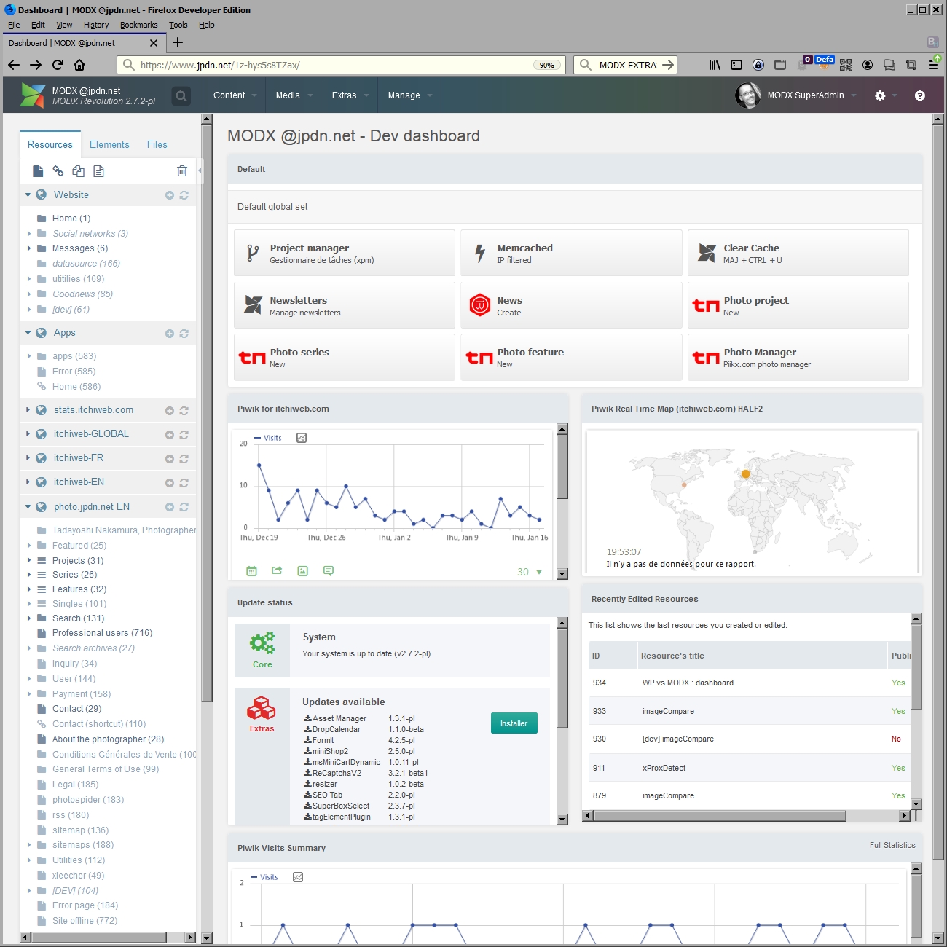Open the Manage menu

point(409,95)
